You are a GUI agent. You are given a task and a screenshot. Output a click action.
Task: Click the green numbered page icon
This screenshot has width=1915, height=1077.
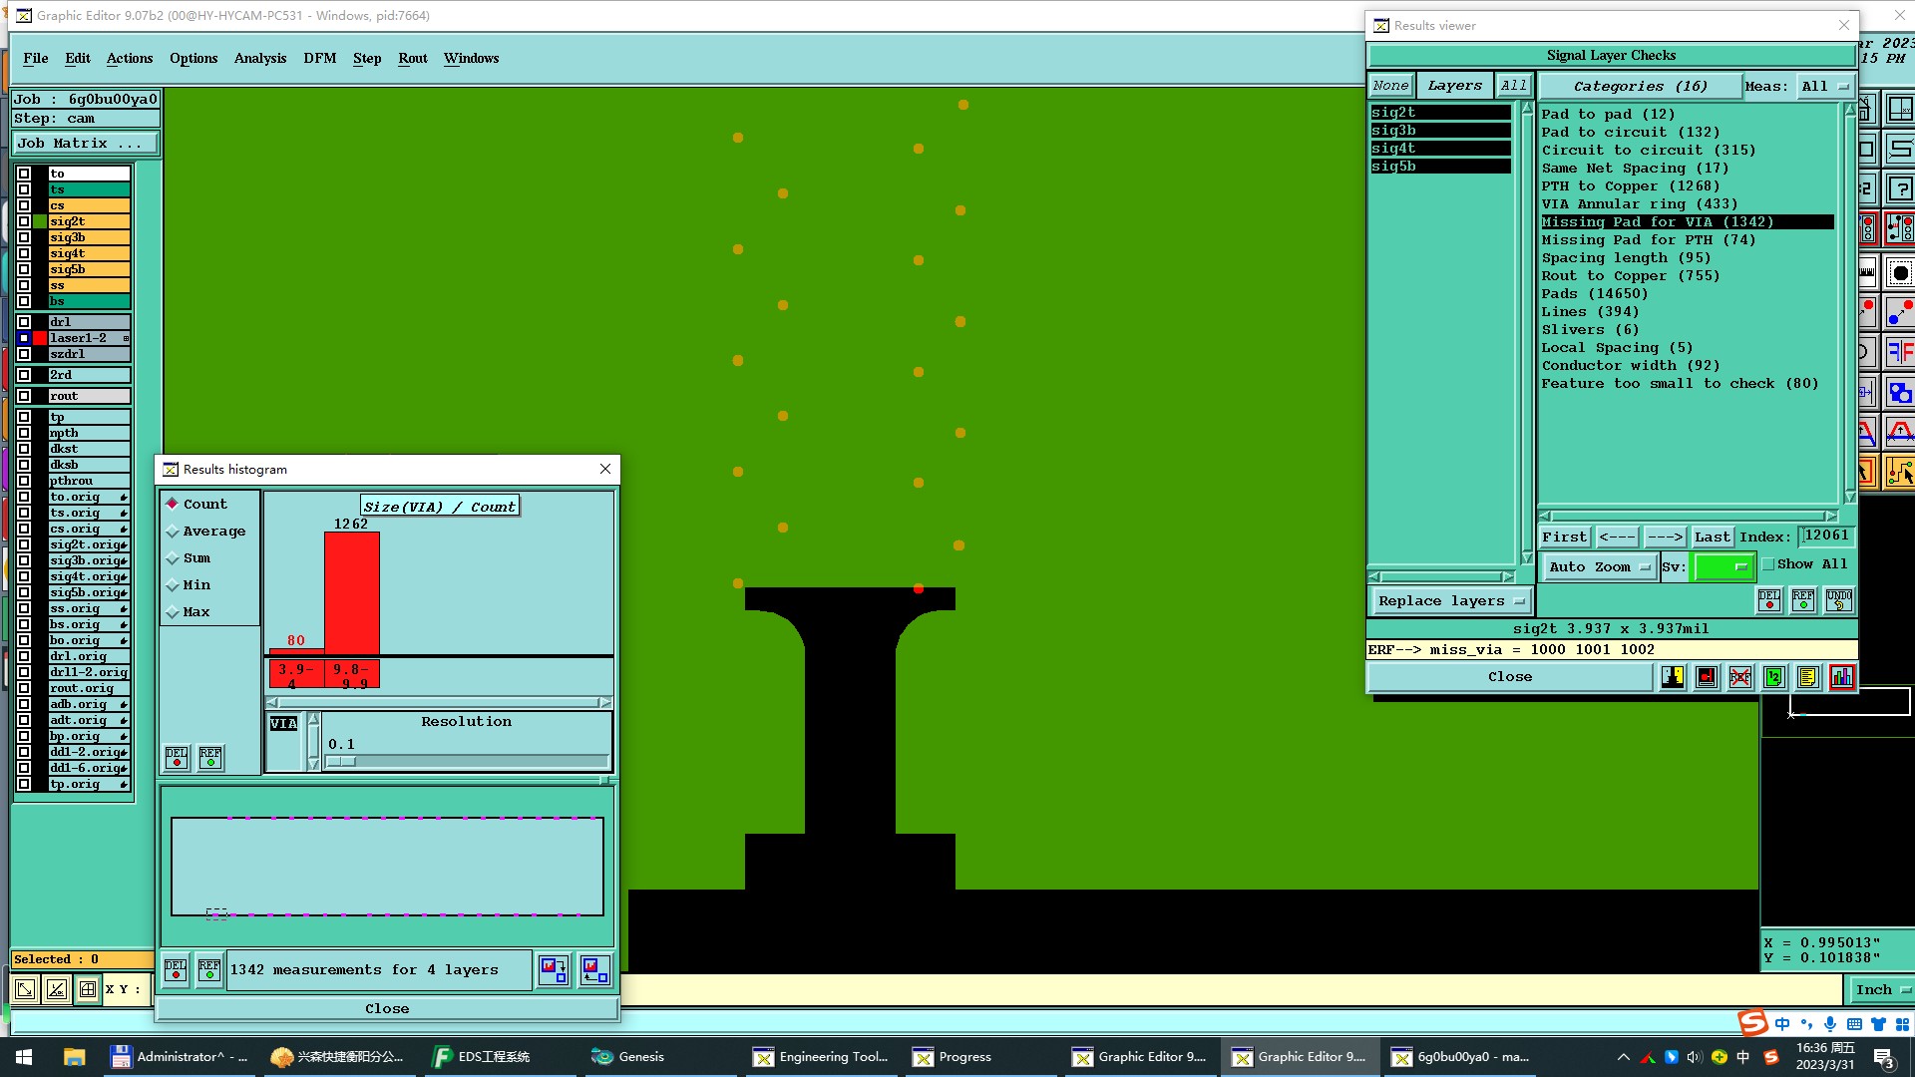(1773, 677)
